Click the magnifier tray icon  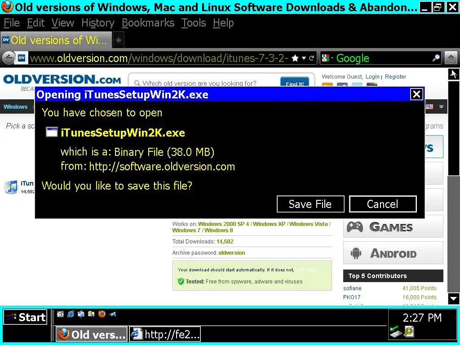pyautogui.click(x=409, y=332)
